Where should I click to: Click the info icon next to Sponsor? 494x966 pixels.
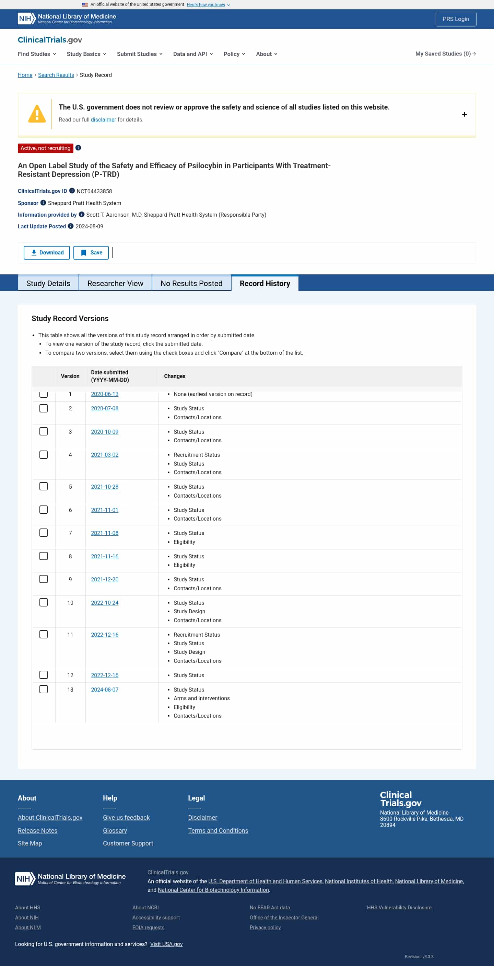point(43,203)
